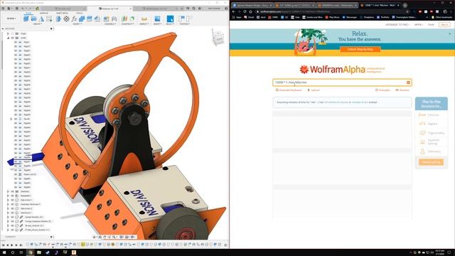455x256 pixels.
Task: Open the INSPECT dropdown menu
Action: (x=144, y=24)
